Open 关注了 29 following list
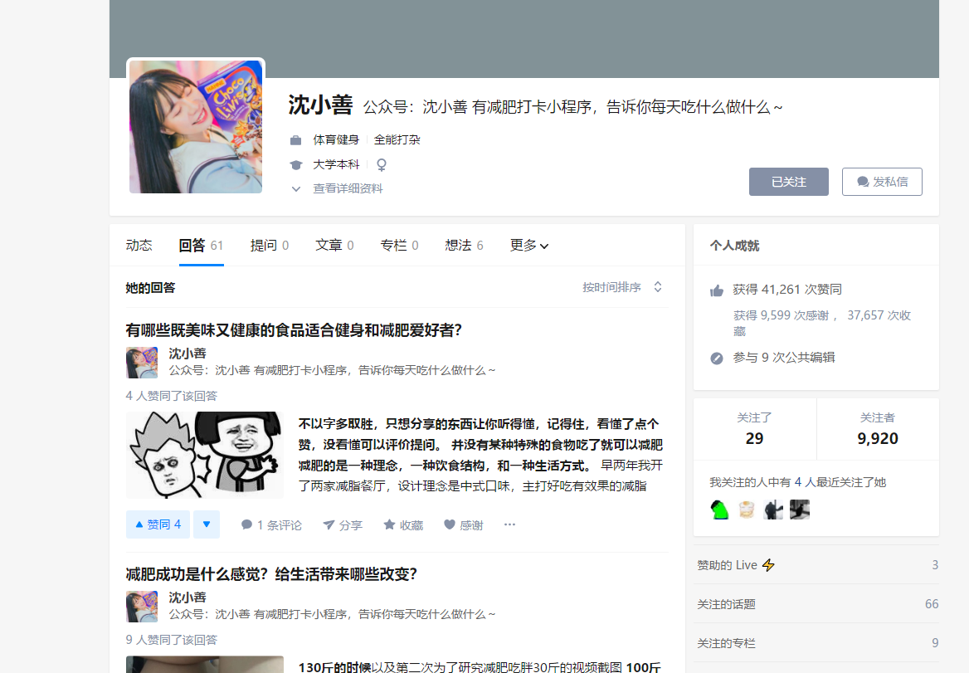The height and width of the screenshot is (673, 969). [755, 430]
